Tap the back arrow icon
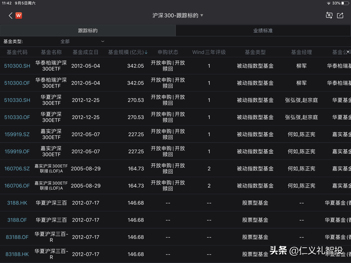Screen dimensions: 351x263 pyautogui.click(x=10, y=15)
